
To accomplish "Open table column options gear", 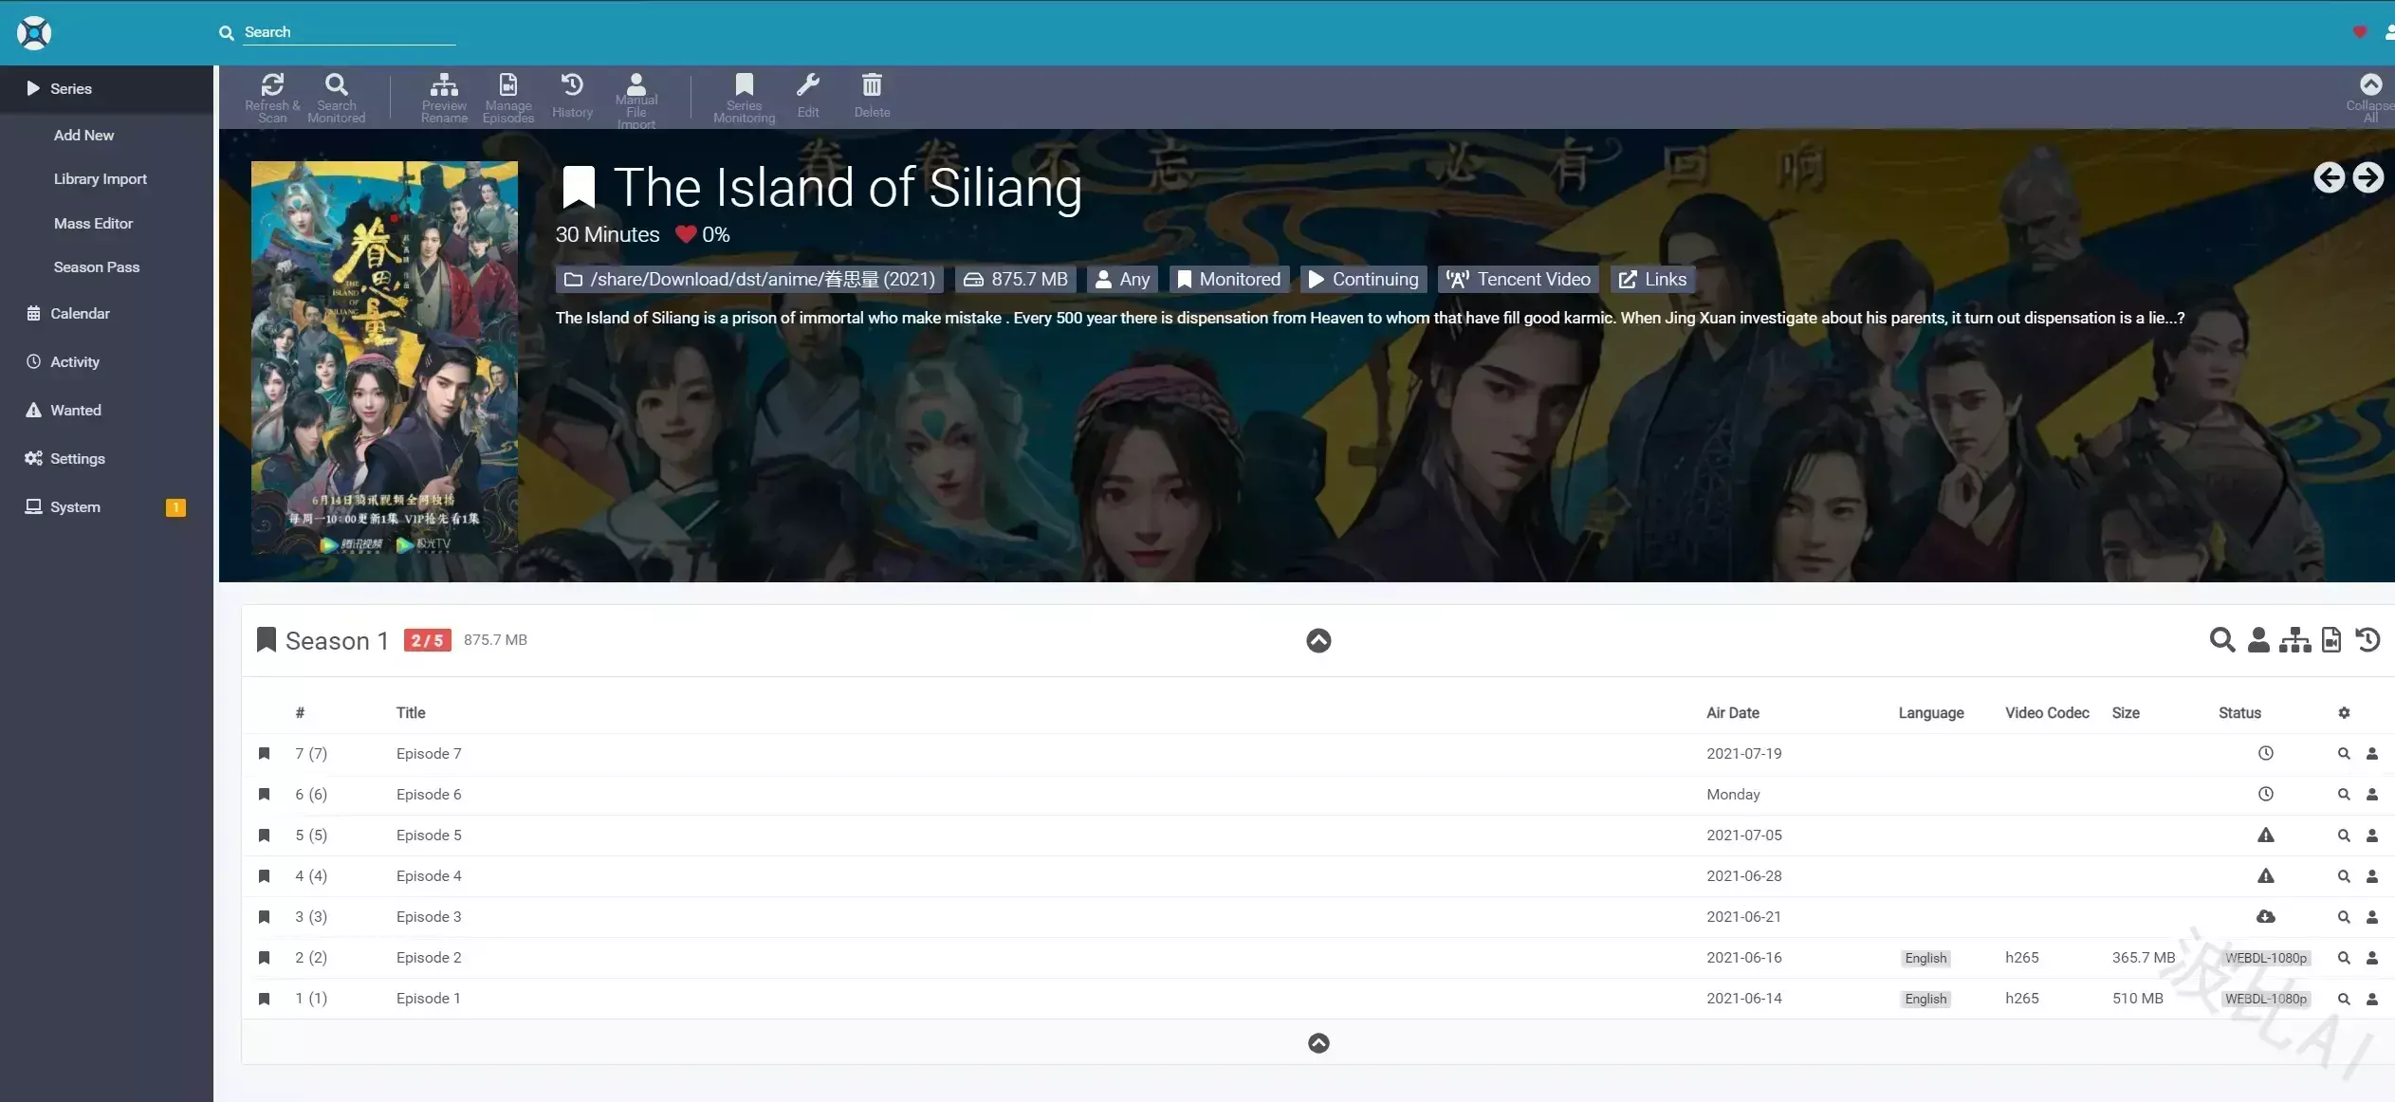I will tap(2344, 713).
